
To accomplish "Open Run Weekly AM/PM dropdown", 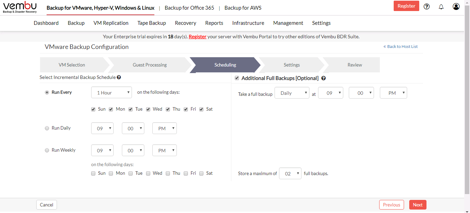I will [x=164, y=150].
